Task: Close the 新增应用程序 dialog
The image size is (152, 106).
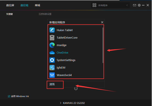Action: pos(102,22)
